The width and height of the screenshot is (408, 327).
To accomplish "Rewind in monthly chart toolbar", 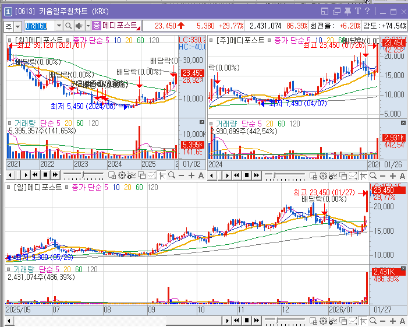I will 35,175.
